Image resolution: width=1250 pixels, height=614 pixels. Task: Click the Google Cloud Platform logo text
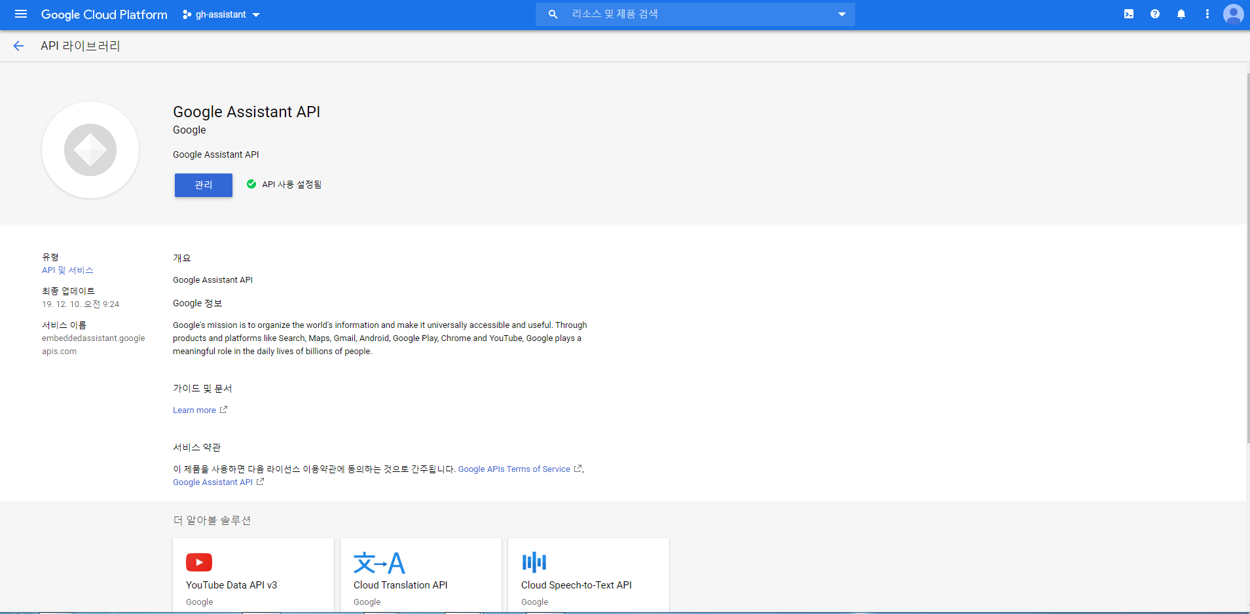click(104, 14)
